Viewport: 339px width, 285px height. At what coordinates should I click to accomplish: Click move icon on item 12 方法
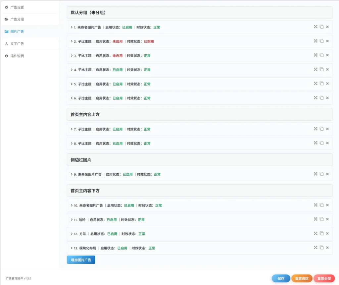point(315,233)
